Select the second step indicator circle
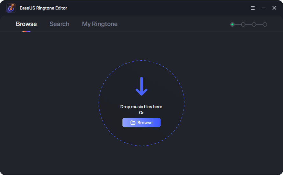 pos(243,24)
